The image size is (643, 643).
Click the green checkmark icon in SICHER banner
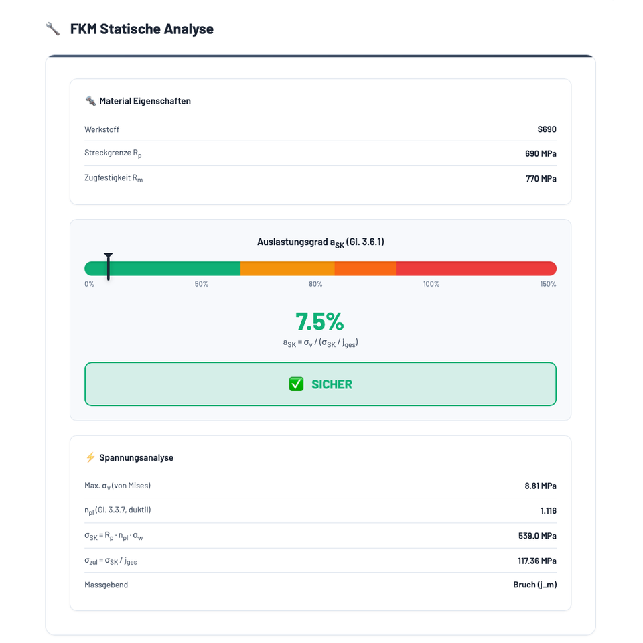pyautogui.click(x=296, y=384)
